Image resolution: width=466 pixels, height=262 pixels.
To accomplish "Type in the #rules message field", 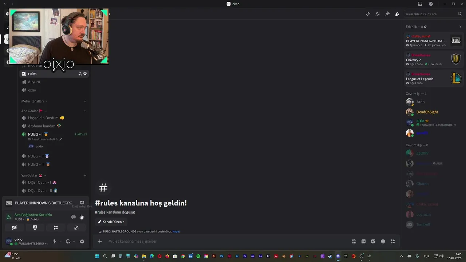I will click(226, 241).
